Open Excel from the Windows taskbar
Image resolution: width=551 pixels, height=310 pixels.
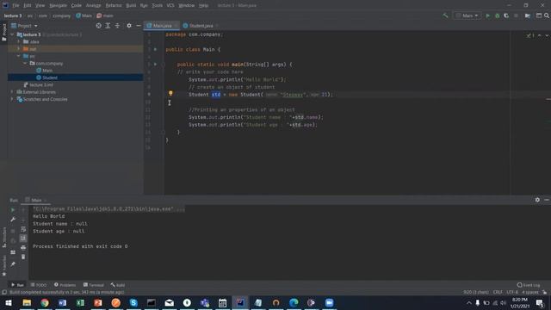80,302
